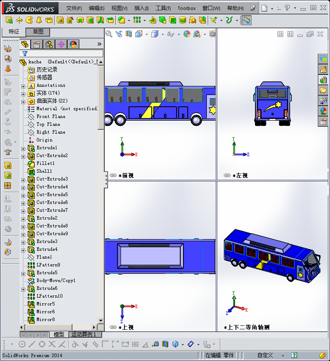Open the Edit Appearance color ball
The height and width of the screenshot is (361, 330).
(187, 34)
